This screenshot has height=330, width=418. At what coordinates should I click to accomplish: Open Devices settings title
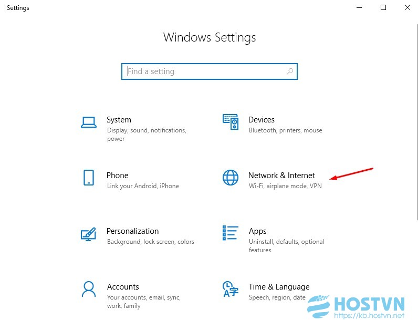[262, 120]
